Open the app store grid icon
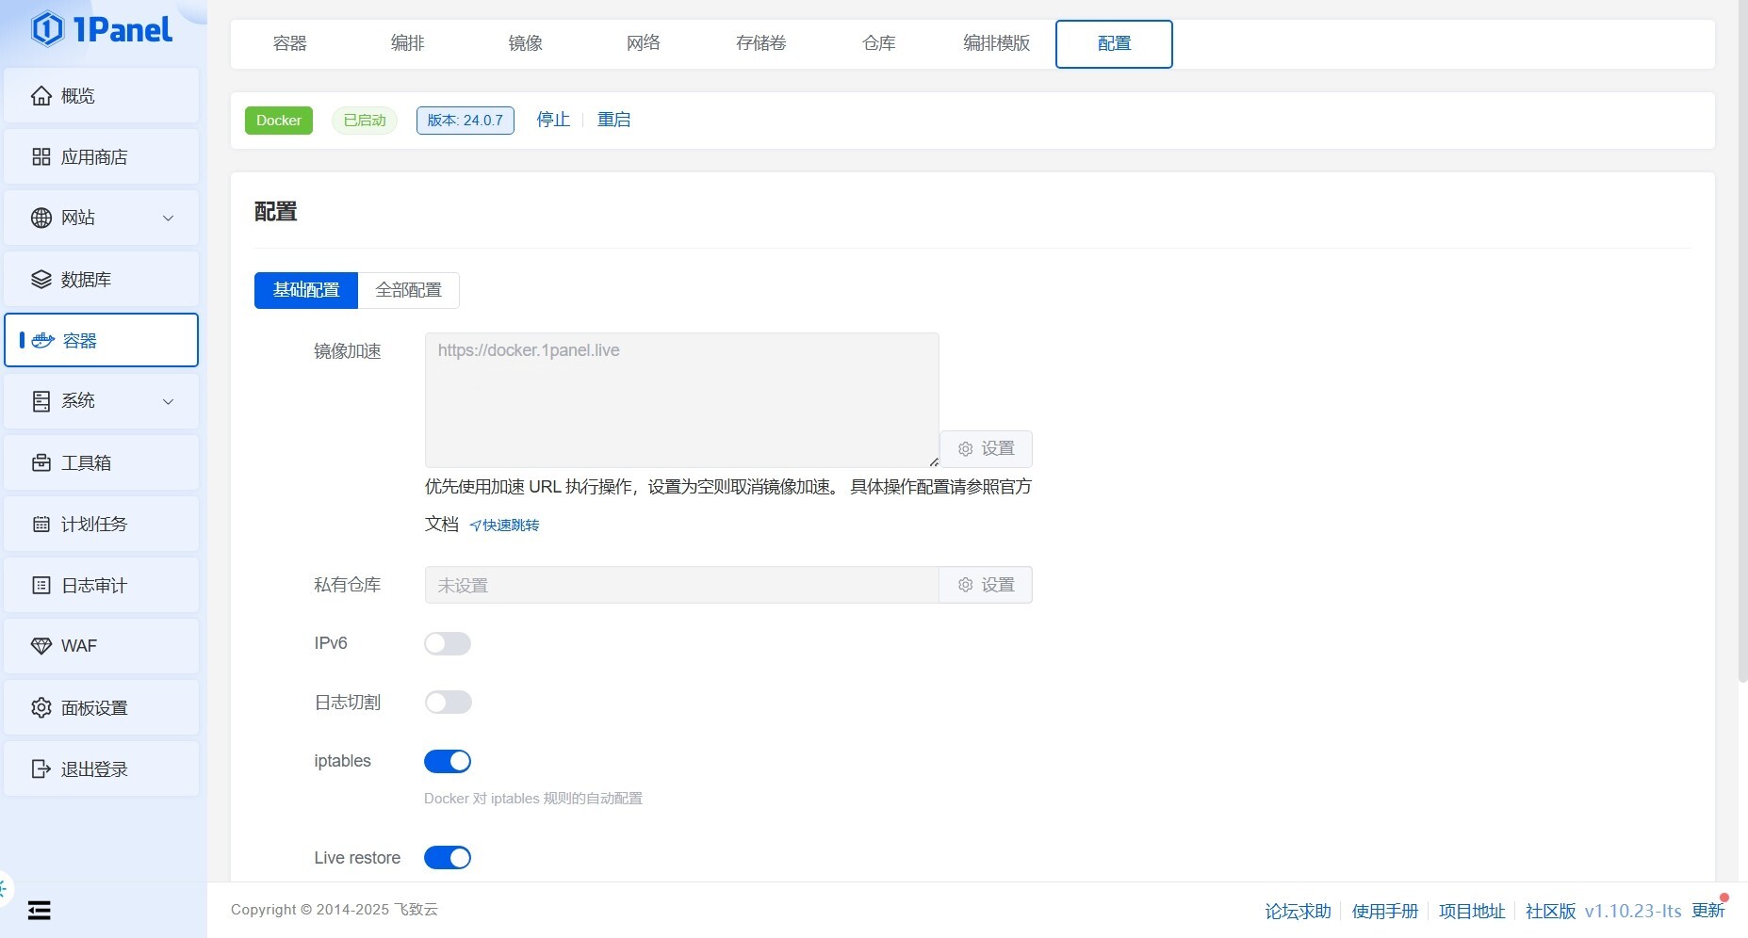1748x938 pixels. 41,157
